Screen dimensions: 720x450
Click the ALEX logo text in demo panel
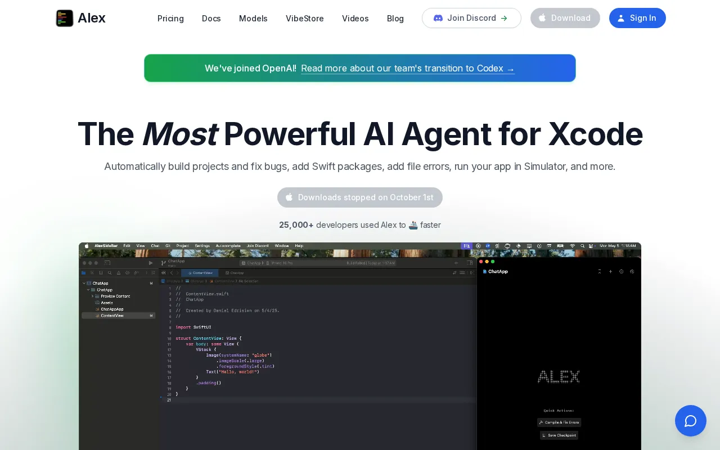click(x=559, y=377)
